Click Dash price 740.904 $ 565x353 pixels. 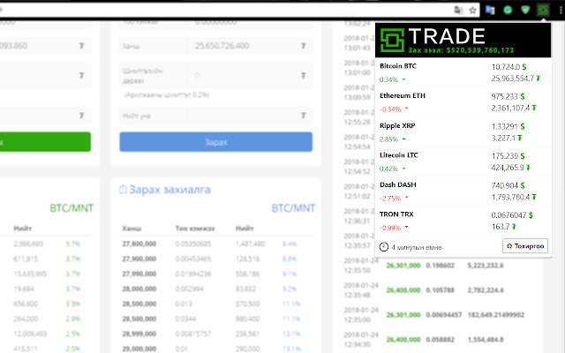pos(508,185)
